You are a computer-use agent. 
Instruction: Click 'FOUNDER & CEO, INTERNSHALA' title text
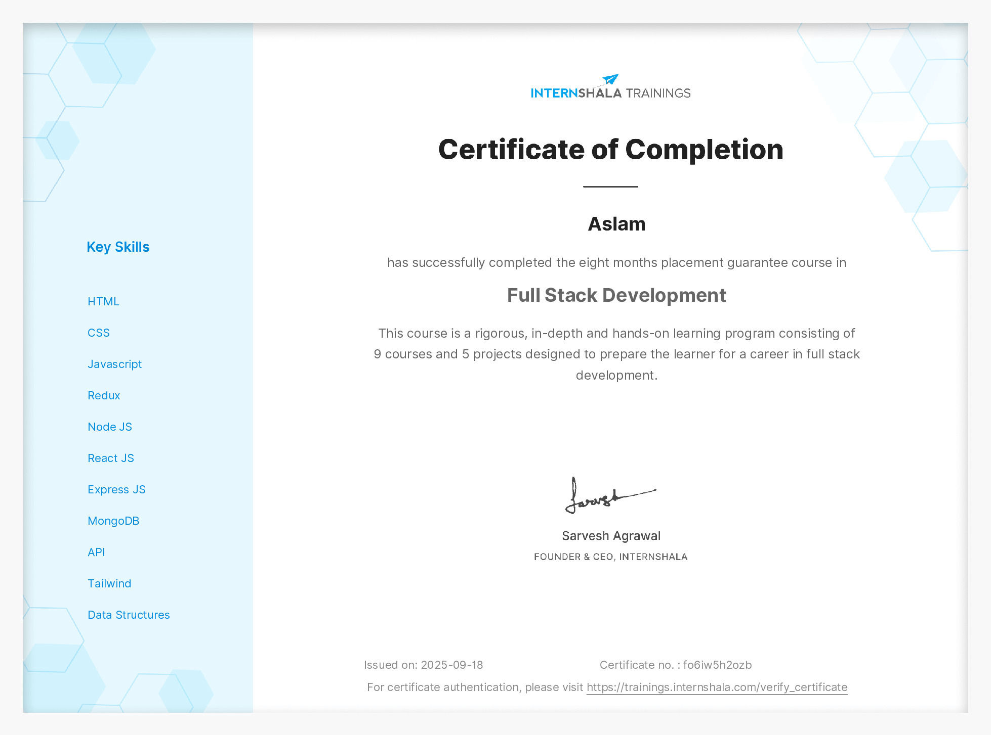[611, 557]
